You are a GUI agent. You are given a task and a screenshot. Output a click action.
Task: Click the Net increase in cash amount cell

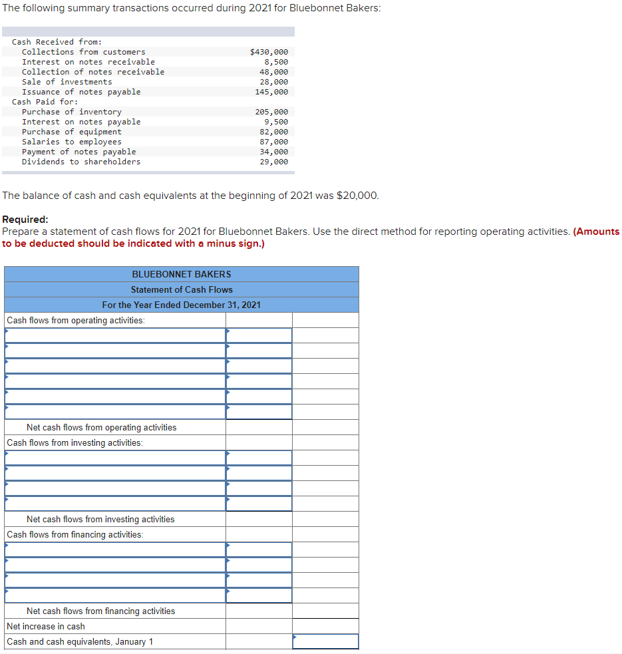258,626
